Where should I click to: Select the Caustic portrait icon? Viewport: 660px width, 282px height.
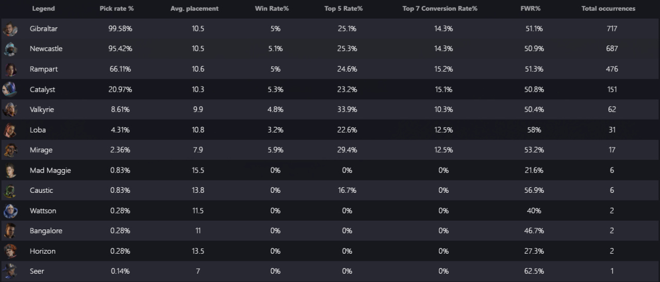coord(10,190)
